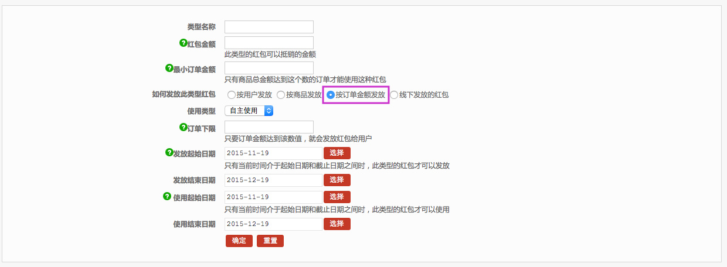Click the 发放起始日期 date field

click(273, 153)
